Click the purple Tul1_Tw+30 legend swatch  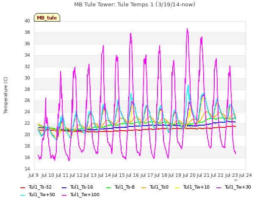218,187
